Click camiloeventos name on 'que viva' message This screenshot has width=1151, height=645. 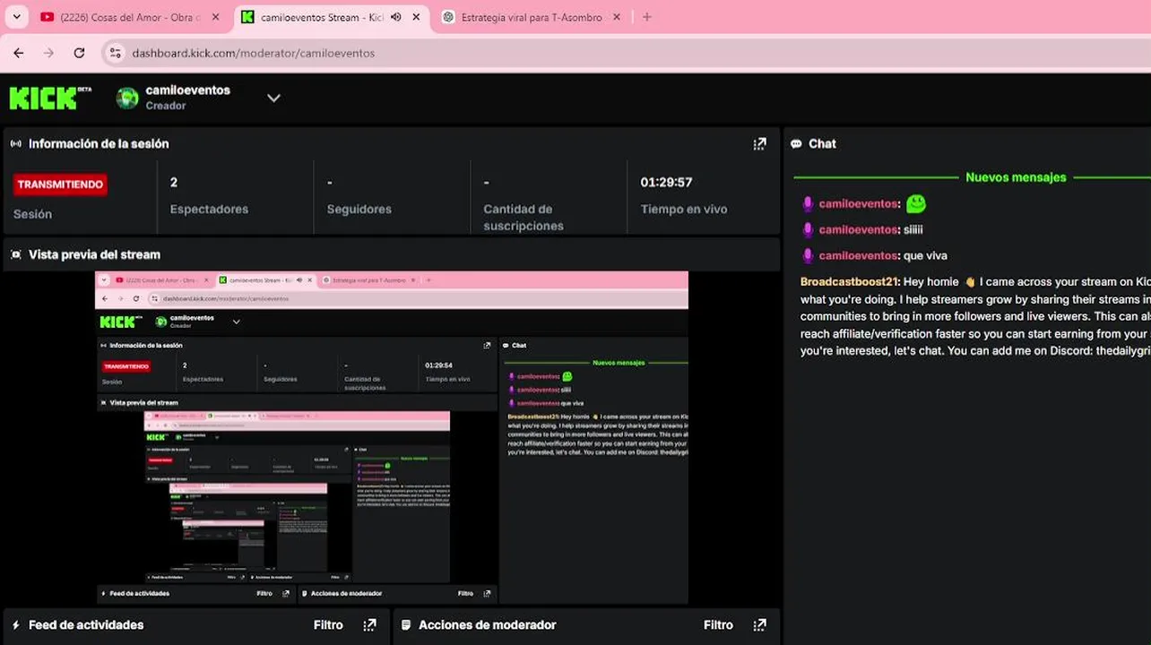tap(858, 256)
